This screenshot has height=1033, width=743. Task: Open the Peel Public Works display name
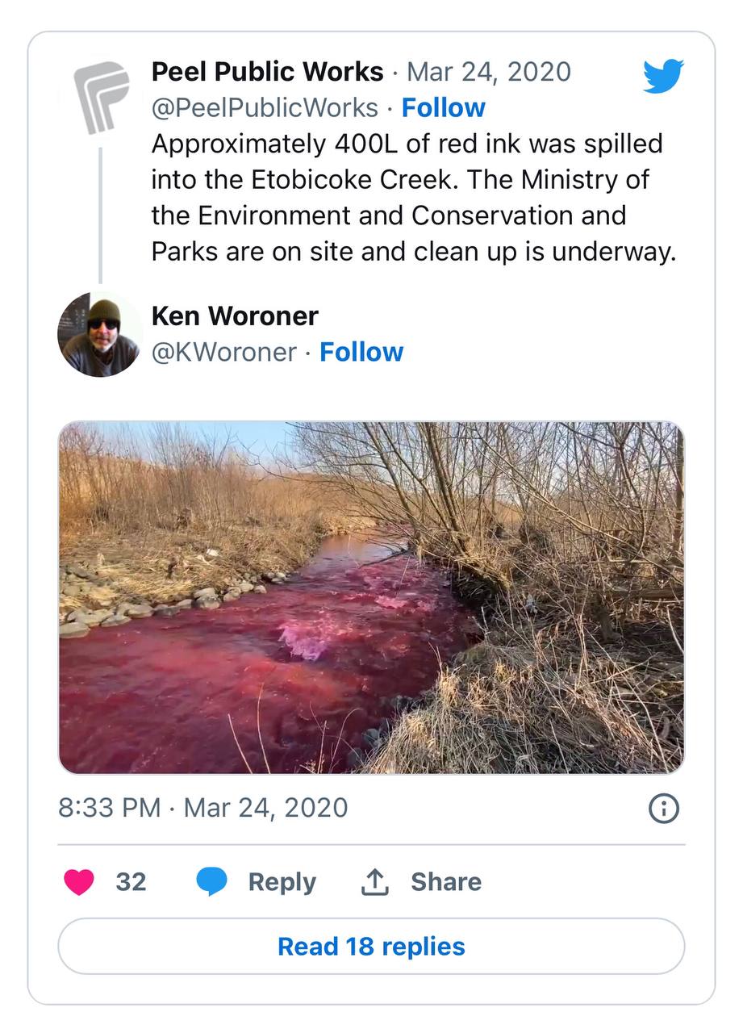click(267, 72)
